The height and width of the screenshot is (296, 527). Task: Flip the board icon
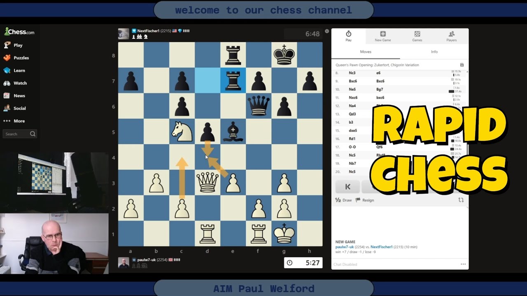[461, 200]
